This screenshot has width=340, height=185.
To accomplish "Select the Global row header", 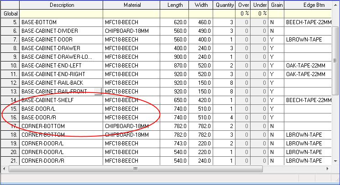I will (x=10, y=14).
